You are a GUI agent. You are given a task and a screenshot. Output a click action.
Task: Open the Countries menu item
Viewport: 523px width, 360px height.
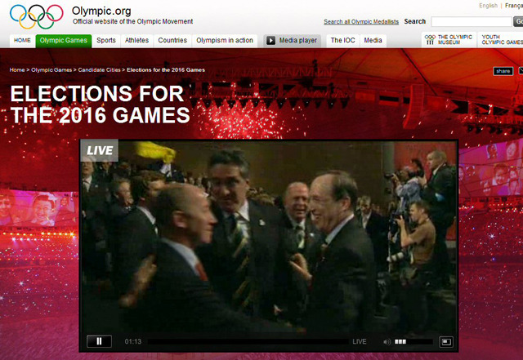click(172, 40)
